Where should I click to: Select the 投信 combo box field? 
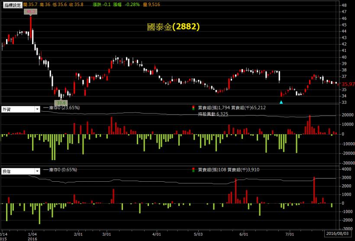(x=21, y=171)
